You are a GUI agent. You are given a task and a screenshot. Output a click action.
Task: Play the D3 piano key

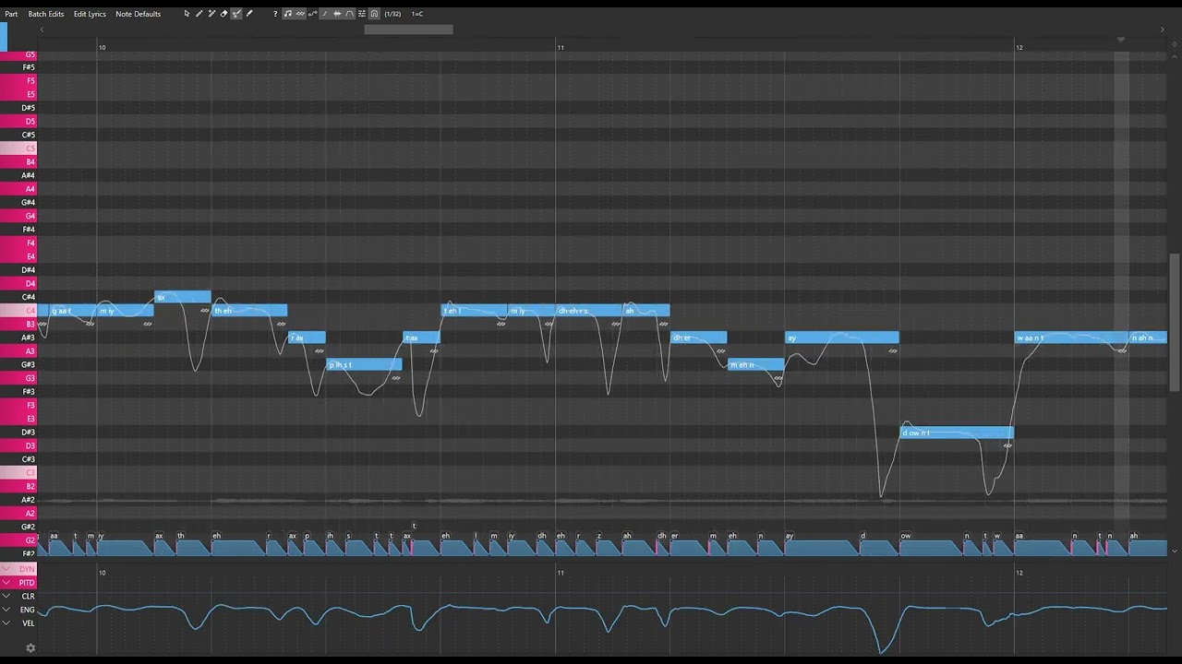[x=18, y=445]
